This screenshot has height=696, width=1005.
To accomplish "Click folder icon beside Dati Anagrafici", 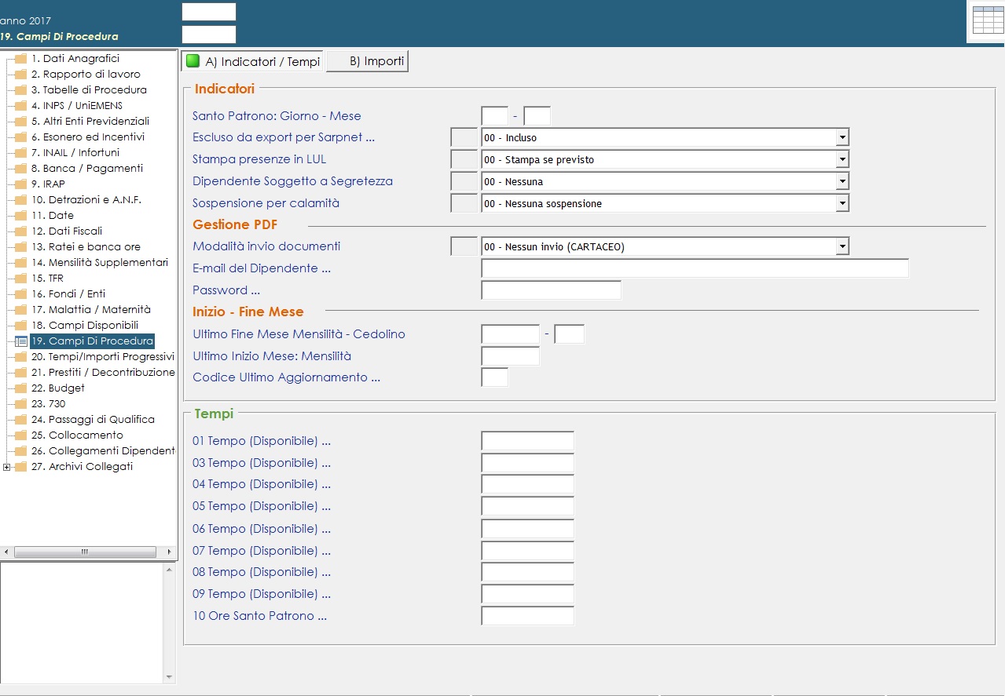I will coord(21,59).
